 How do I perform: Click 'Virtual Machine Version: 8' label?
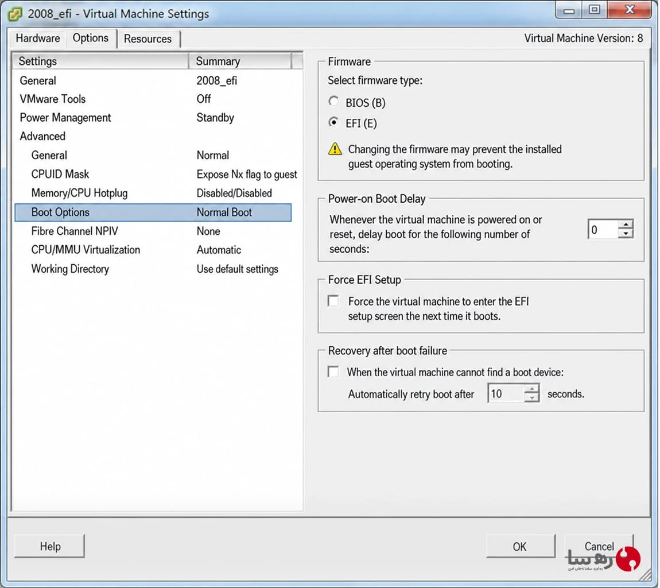[584, 38]
